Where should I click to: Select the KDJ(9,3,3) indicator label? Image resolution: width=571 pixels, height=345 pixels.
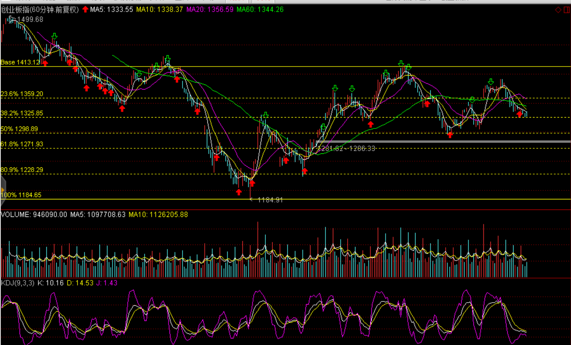[18, 283]
